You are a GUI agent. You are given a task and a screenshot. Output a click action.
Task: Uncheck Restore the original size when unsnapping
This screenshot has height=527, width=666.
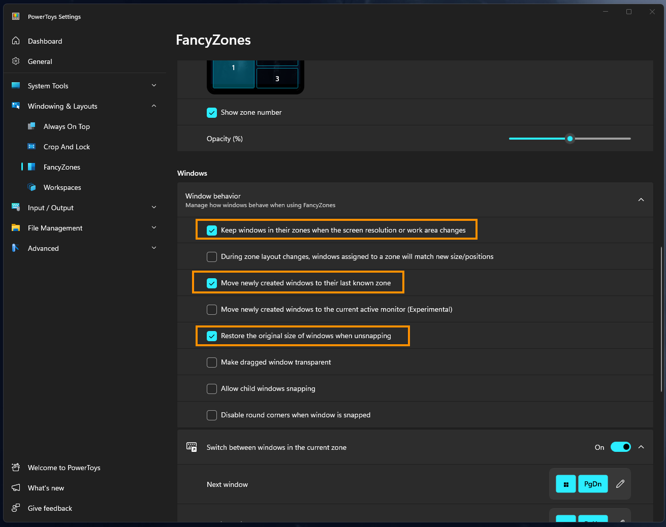pos(212,336)
